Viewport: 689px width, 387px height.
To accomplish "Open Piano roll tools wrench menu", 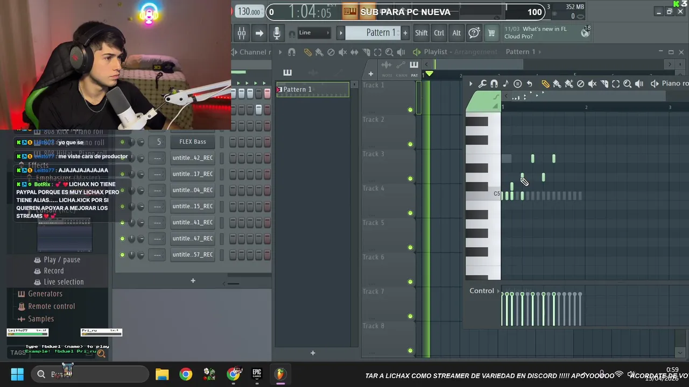I will (482, 84).
